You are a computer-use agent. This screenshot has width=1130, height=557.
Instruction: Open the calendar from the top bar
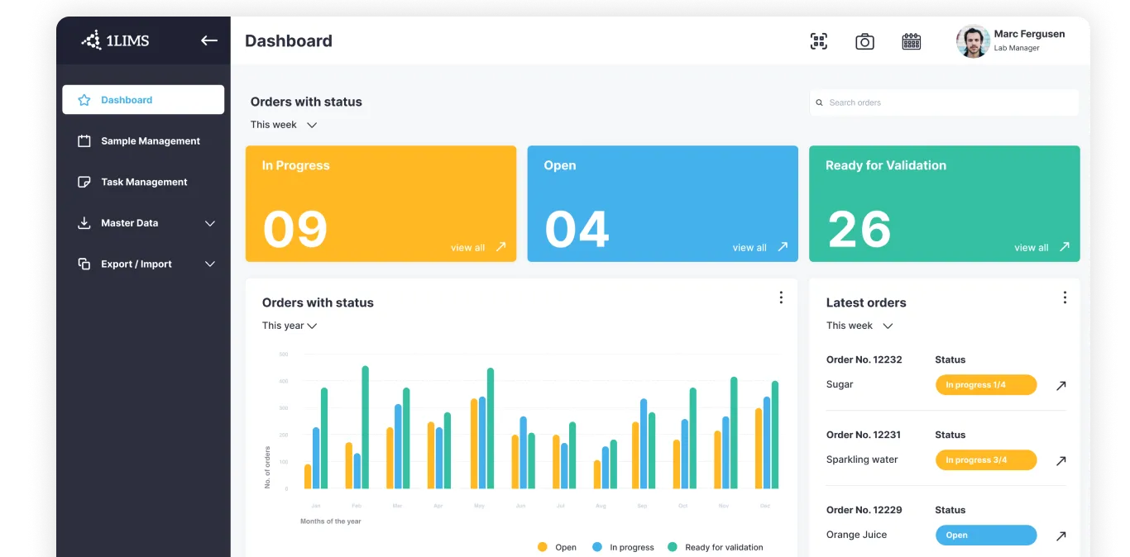click(x=911, y=40)
